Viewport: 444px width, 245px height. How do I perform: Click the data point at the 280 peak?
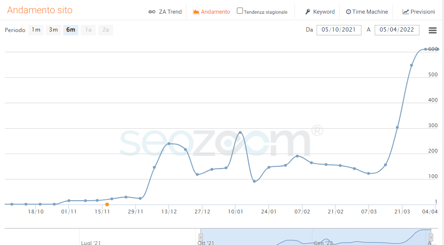[x=240, y=133]
